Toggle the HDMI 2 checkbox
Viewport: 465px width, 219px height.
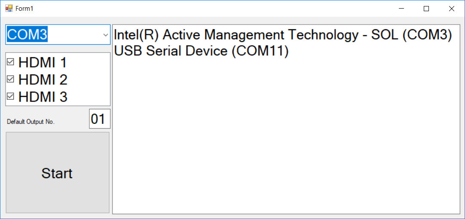click(x=10, y=79)
